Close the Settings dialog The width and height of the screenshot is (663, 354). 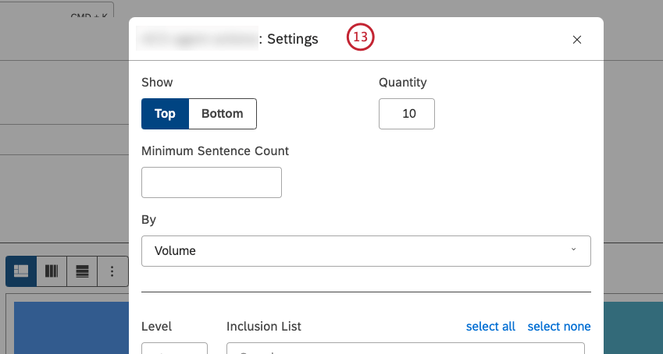tap(577, 40)
